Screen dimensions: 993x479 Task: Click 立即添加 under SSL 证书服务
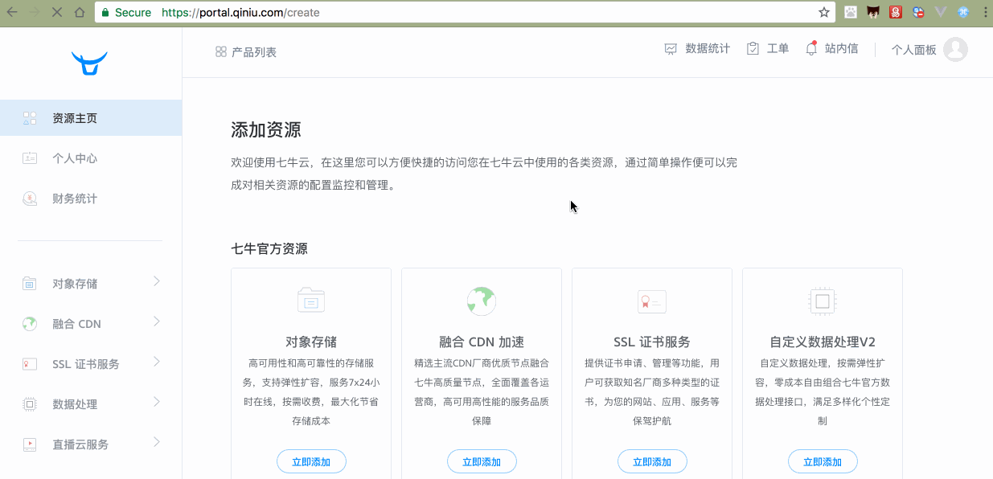point(652,461)
